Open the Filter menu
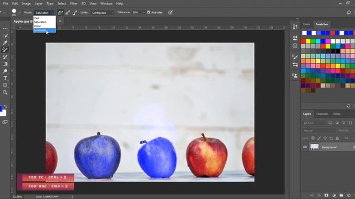 tap(74, 4)
